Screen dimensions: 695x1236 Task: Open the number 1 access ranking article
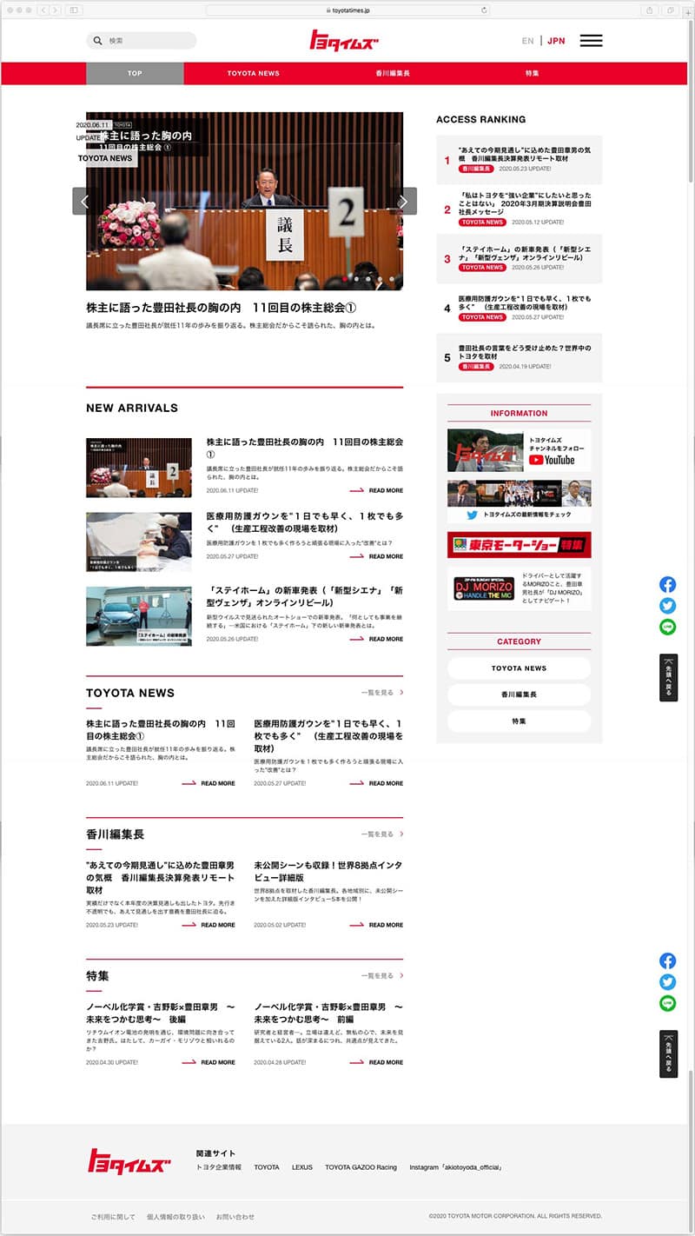(x=520, y=159)
